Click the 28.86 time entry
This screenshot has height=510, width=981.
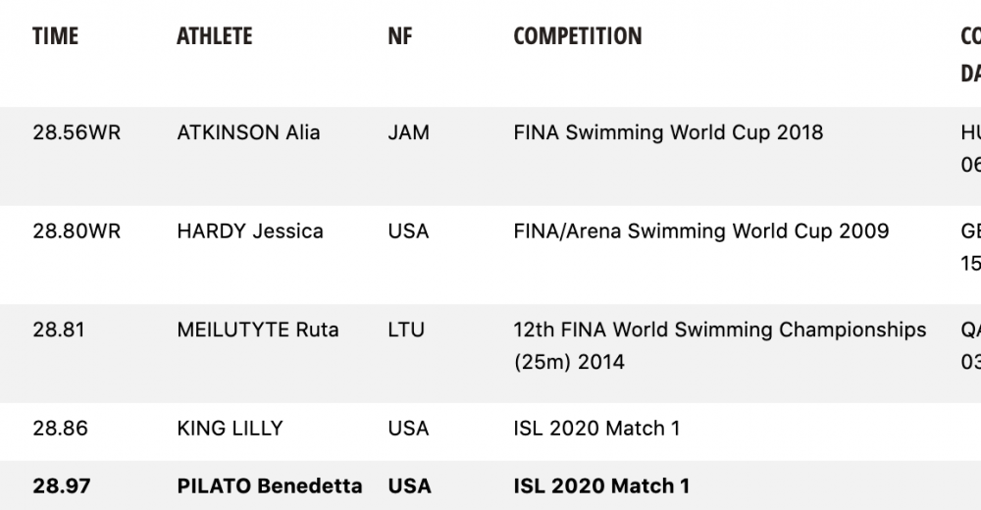pos(60,429)
